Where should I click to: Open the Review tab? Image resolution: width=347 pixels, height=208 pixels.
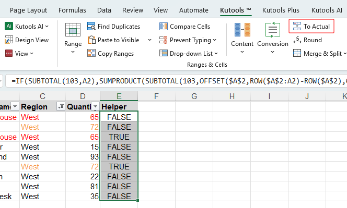(x=133, y=10)
